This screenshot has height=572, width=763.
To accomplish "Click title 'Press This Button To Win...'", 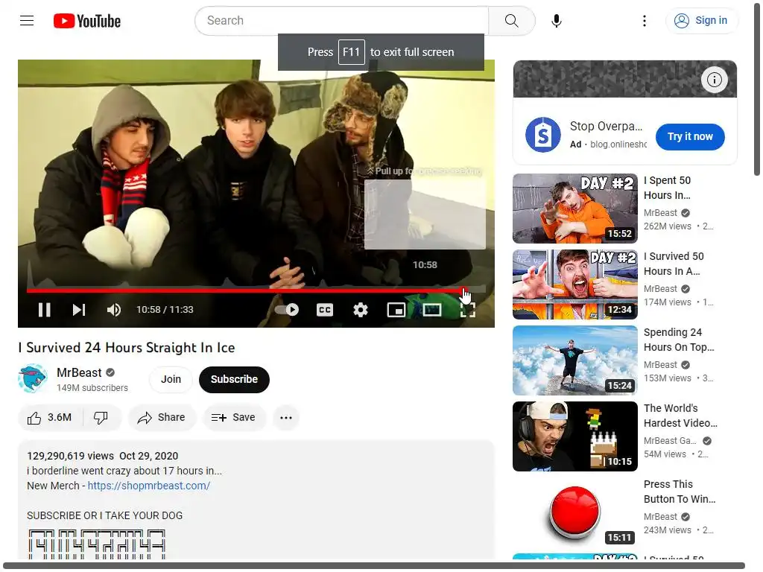I will click(680, 492).
